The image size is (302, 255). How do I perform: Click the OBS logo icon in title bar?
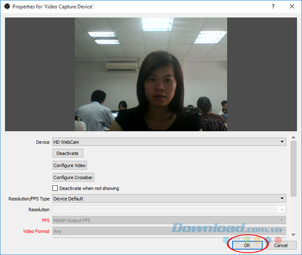coord(7,7)
